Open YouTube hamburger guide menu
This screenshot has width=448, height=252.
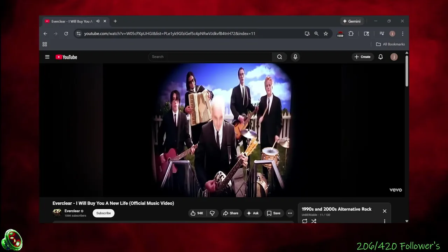click(x=47, y=57)
